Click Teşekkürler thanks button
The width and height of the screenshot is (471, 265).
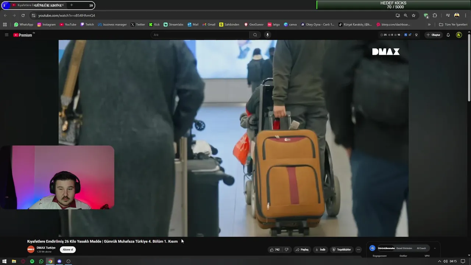coord(341,250)
